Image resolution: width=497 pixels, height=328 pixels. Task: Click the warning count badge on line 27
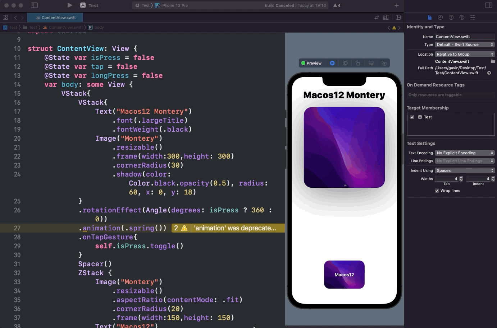click(181, 228)
